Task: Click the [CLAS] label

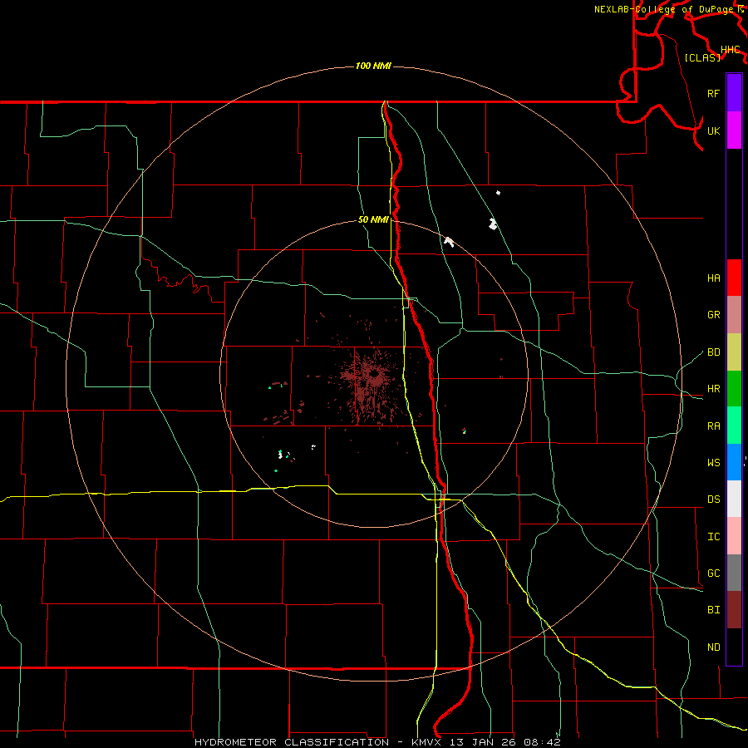Action: tap(702, 57)
